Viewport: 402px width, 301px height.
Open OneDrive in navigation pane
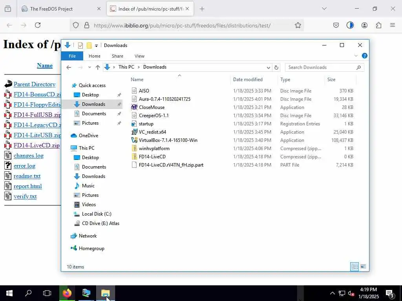tap(88, 136)
